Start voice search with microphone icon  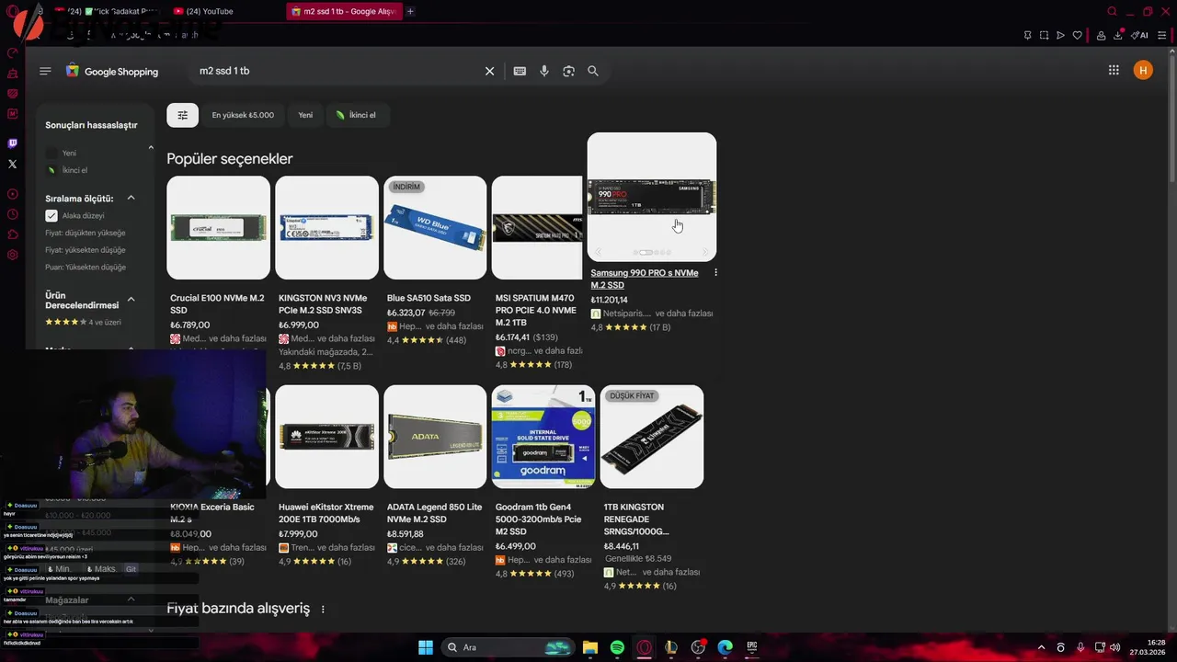click(x=544, y=71)
